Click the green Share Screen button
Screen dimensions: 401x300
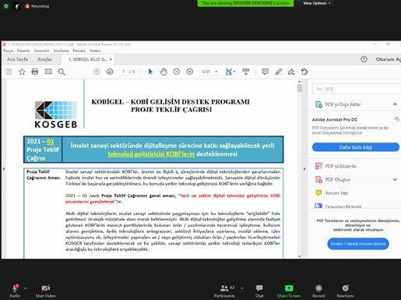pos(289,291)
